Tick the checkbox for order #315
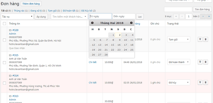The width and height of the screenshot is (213, 103). (4, 62)
